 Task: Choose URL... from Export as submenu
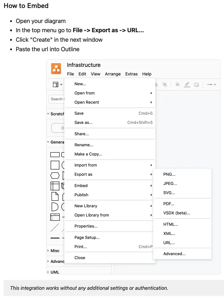pos(169,243)
